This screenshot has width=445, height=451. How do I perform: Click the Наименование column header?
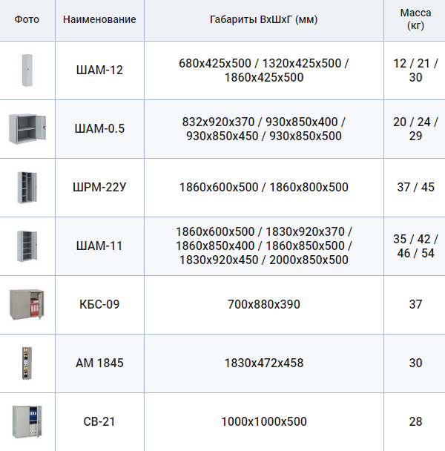pos(99,19)
